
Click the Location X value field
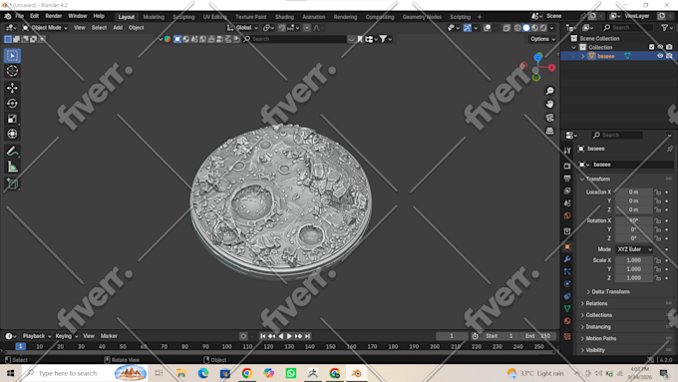pos(633,192)
